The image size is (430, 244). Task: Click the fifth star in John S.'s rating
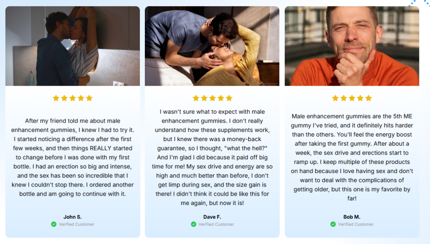pyautogui.click(x=89, y=98)
